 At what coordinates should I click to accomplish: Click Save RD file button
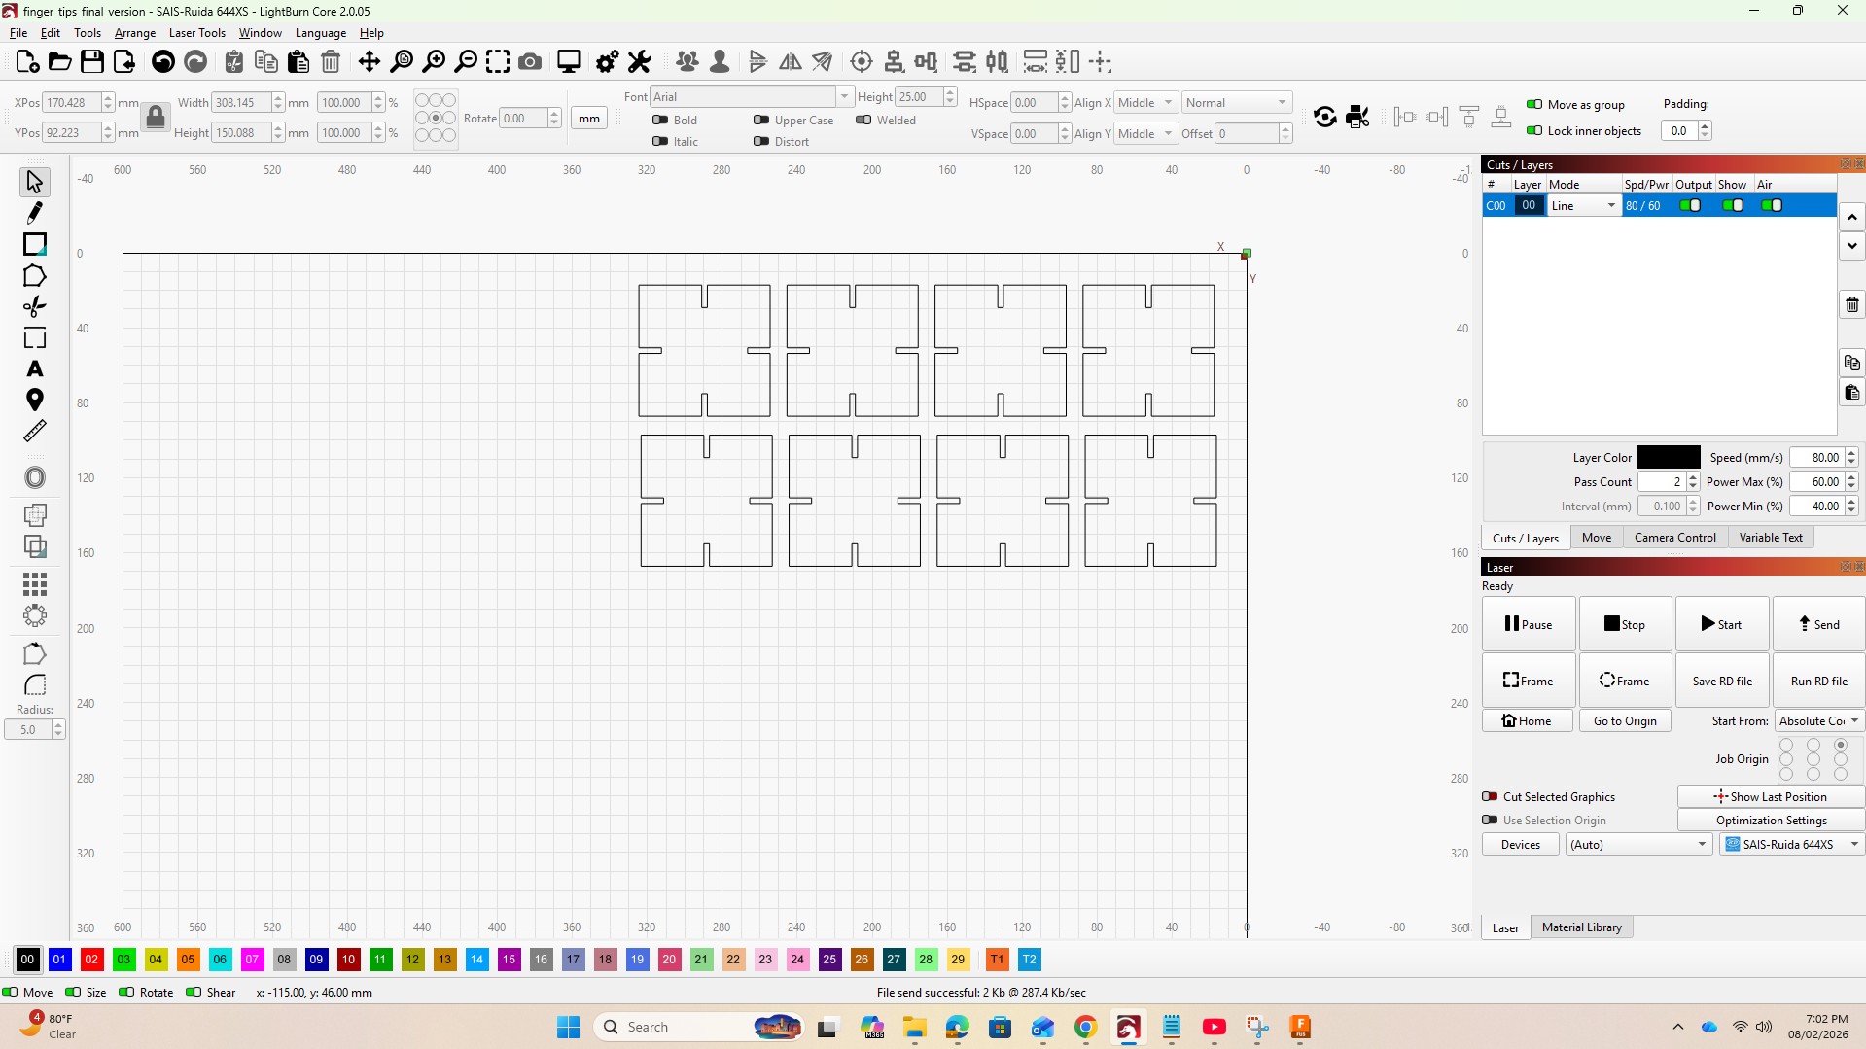(x=1722, y=681)
